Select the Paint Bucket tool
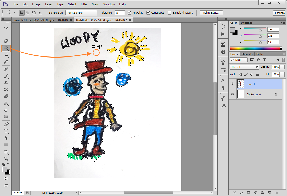The height and width of the screenshot is (196, 287). (x=6, y=103)
